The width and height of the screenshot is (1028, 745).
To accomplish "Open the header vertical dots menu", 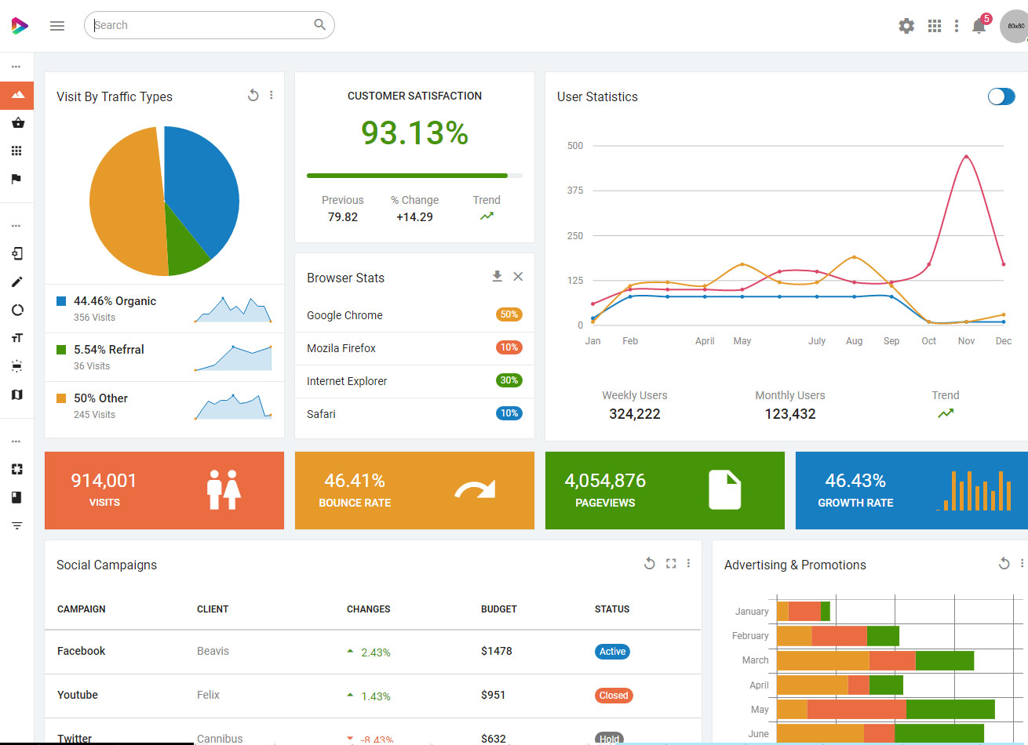I will point(956,26).
